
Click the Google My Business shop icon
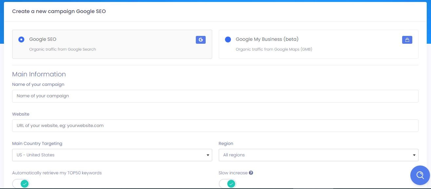(407, 40)
